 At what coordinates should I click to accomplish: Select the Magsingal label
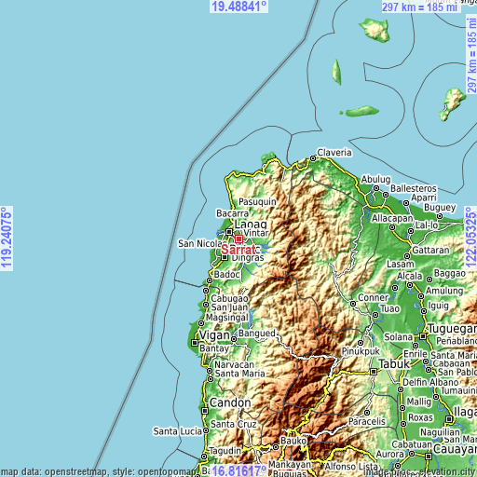pyautogui.click(x=227, y=318)
